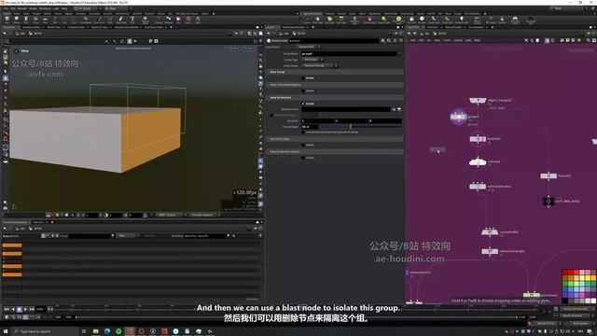The width and height of the screenshot is (597, 336).
Task: Open Task View on the taskbar
Action: pyautogui.click(x=84, y=331)
